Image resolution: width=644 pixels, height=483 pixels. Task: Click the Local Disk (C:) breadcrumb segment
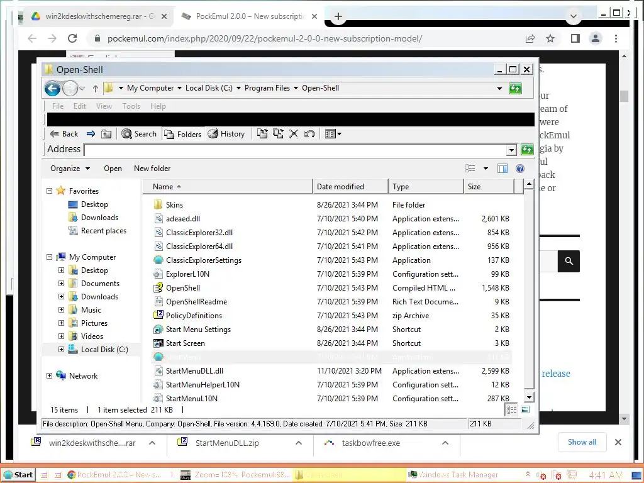[x=209, y=88]
